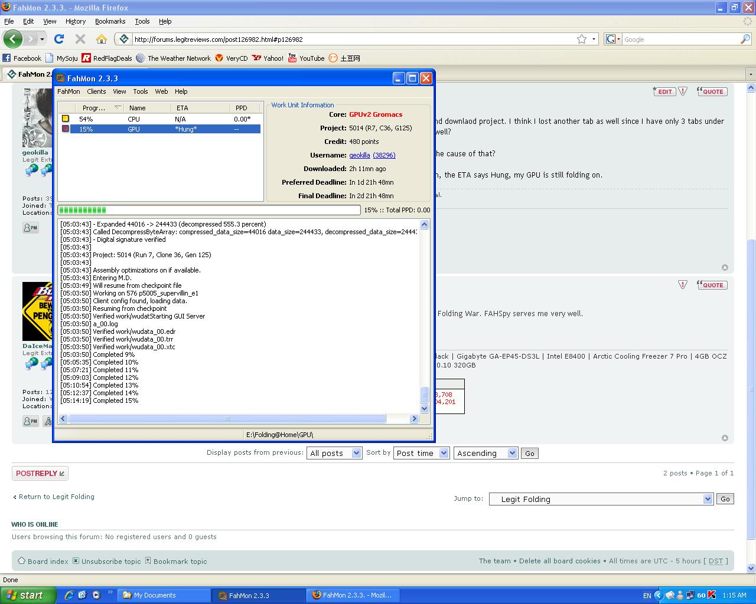Switch to My Documents taskbar button
The height and width of the screenshot is (604, 756).
click(x=164, y=595)
